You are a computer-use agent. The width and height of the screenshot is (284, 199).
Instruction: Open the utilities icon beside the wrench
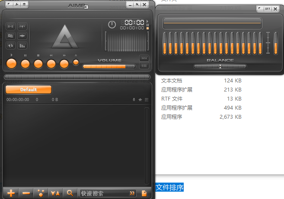pyautogui.click(x=24, y=4)
